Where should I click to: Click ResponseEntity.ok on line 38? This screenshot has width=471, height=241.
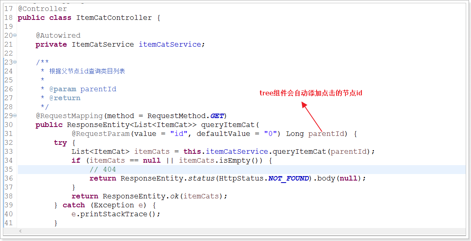coord(141,196)
